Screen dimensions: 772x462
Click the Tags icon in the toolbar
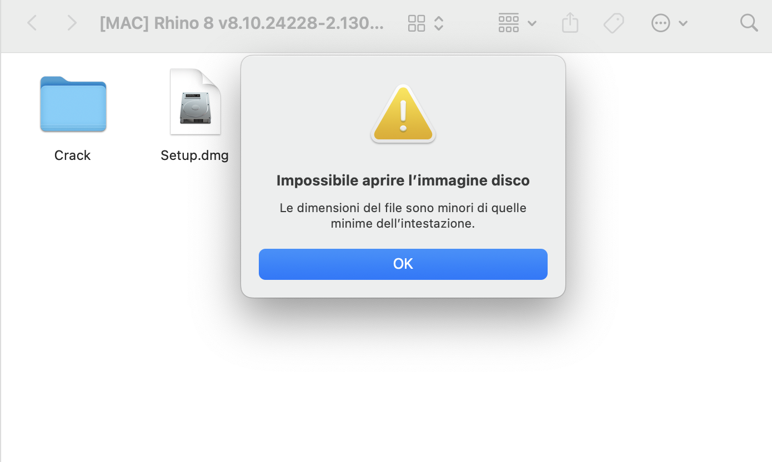pyautogui.click(x=614, y=23)
